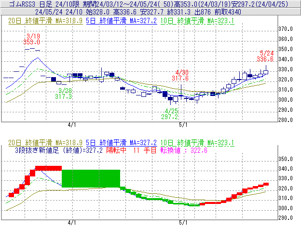Click the chart title header line
301x229 pixels.
[149, 4]
